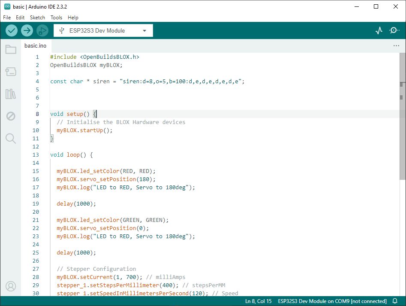Image resolution: width=406 pixels, height=306 pixels.
Task: Click the Verify sketch checkmark button
Action: click(x=12, y=30)
